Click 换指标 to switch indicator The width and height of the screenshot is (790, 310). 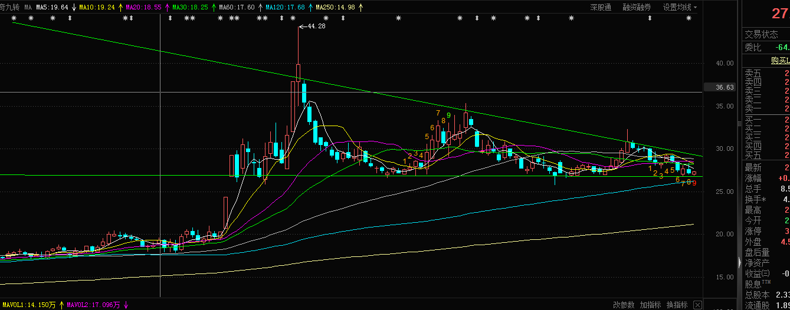[677, 305]
